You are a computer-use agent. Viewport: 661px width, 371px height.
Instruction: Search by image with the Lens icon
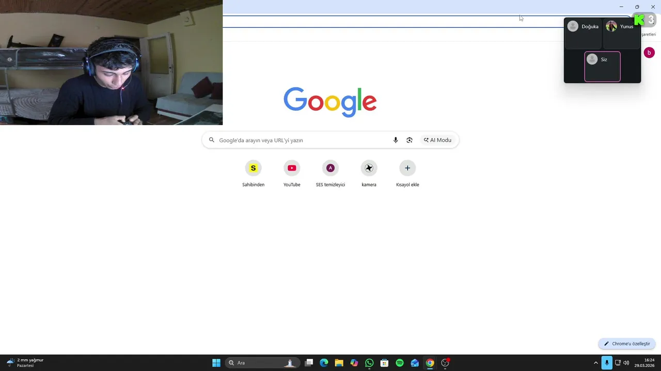(x=410, y=140)
